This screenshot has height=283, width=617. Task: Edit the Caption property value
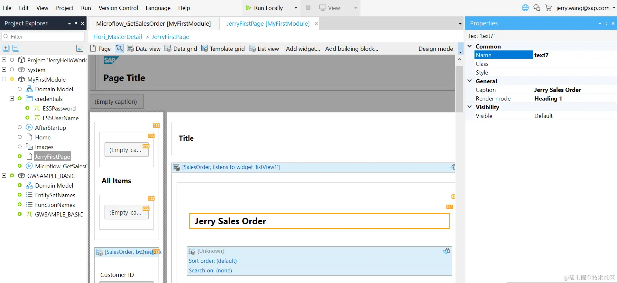[575, 90]
